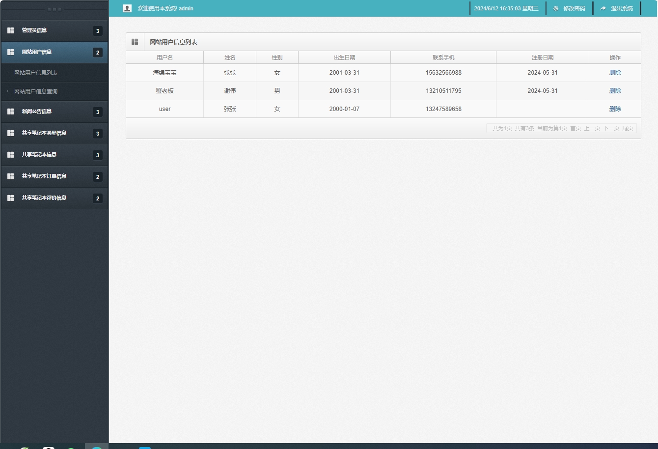
Task: Click the gender cell 男
Action: 277,91
